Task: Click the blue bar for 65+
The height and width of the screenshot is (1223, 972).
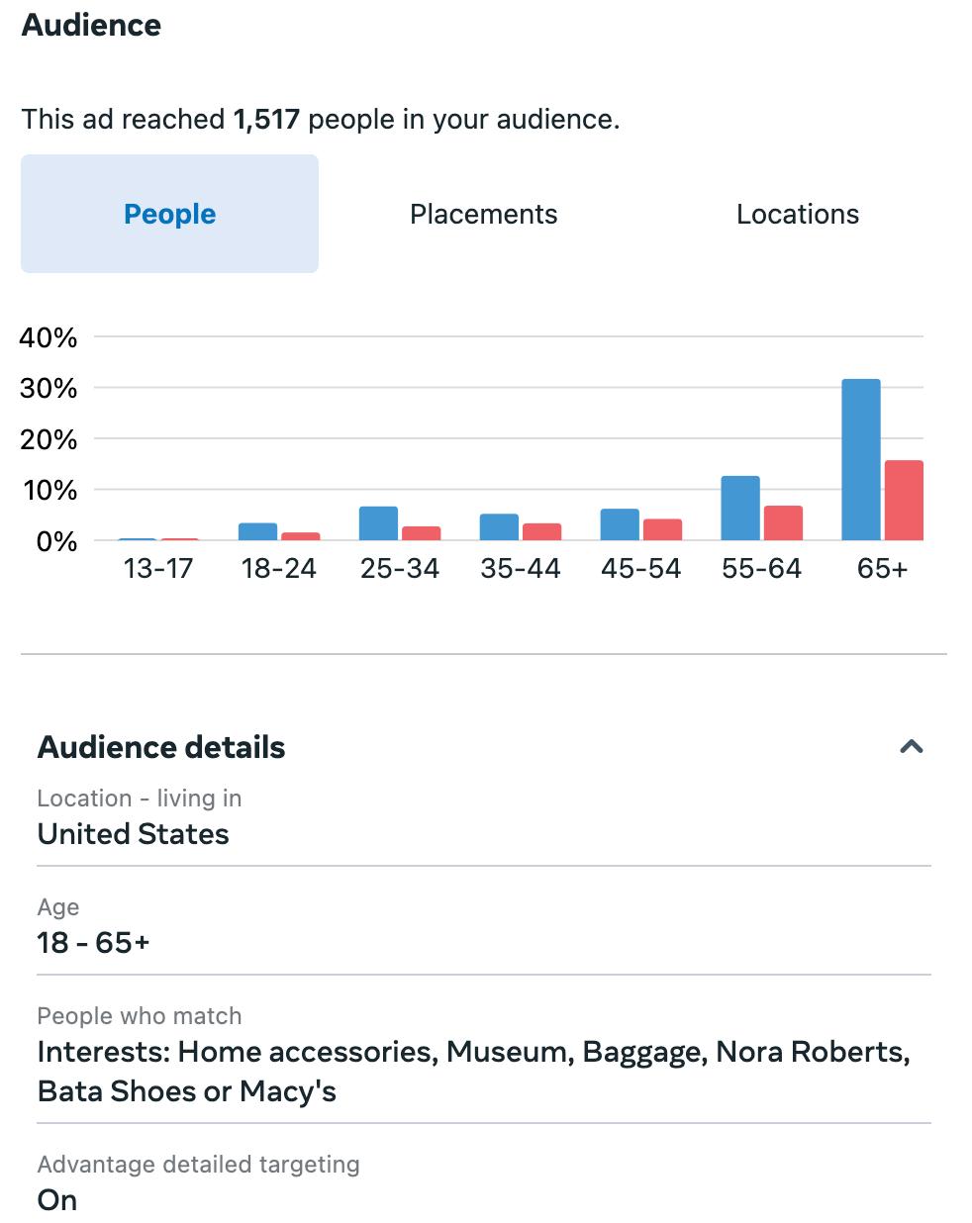Action: click(860, 460)
